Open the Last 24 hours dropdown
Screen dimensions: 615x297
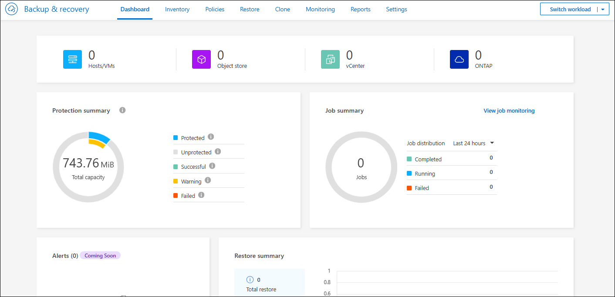[x=473, y=143]
